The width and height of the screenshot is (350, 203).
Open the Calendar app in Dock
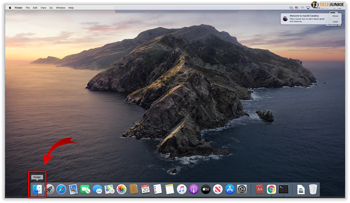pos(146,189)
